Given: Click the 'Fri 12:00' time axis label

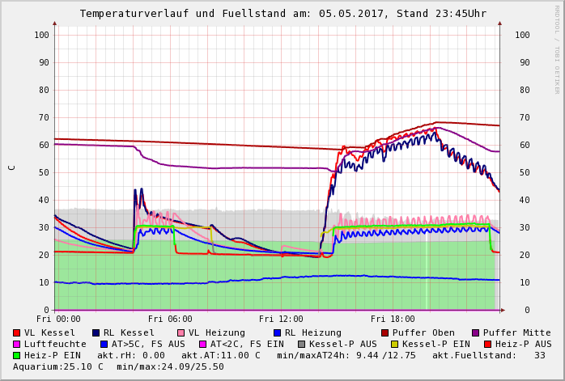Looking at the screenshot, I should 281,320.
